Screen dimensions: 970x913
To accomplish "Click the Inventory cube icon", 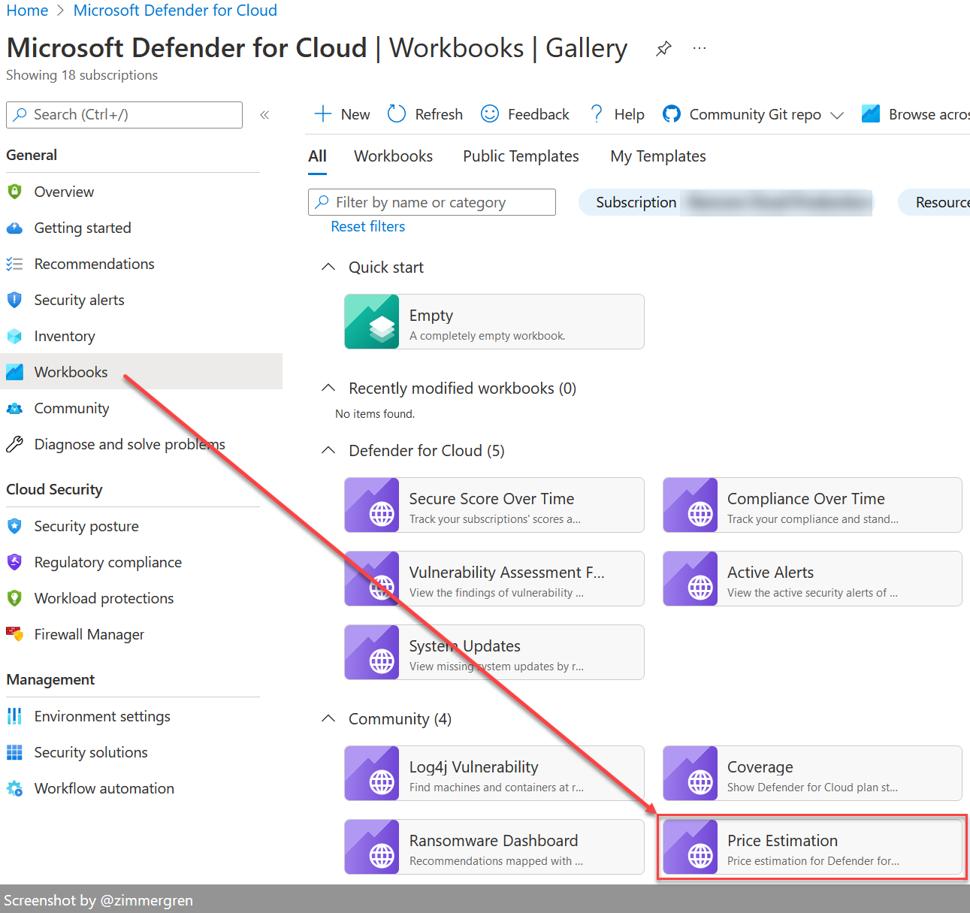I will point(14,336).
